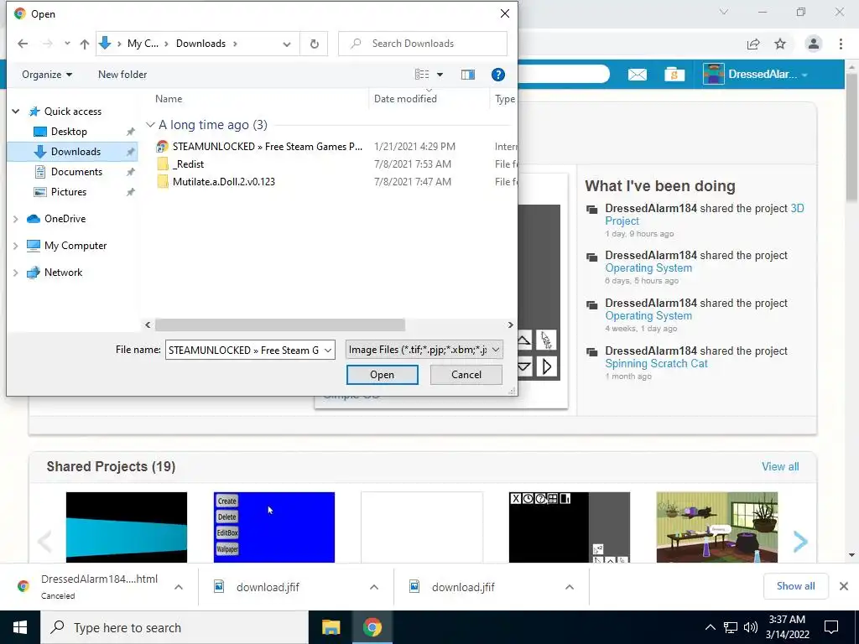This screenshot has height=644, width=859.
Task: Change view layout icon in dialog
Action: (422, 75)
